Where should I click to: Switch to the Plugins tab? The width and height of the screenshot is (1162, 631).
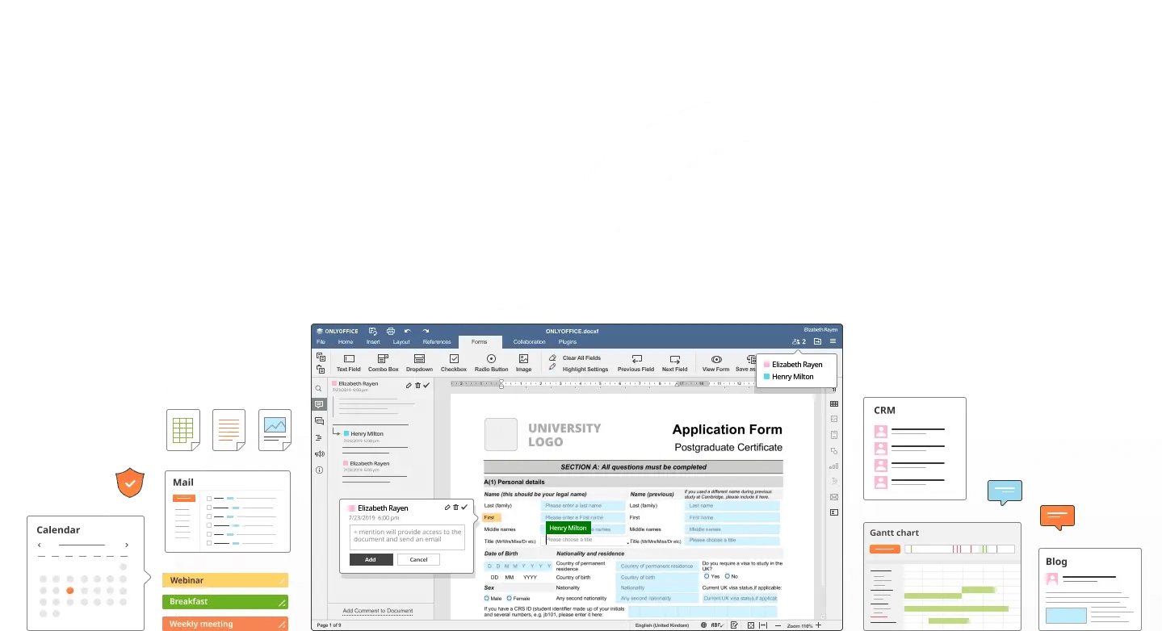(x=568, y=342)
